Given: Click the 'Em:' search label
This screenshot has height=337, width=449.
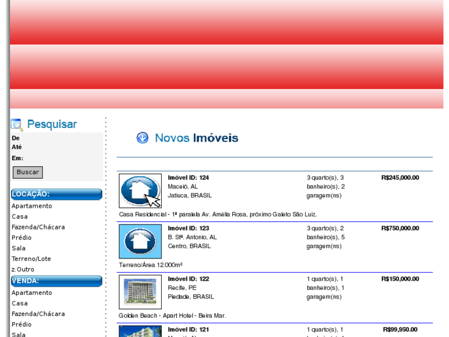Looking at the screenshot, I should [17, 158].
